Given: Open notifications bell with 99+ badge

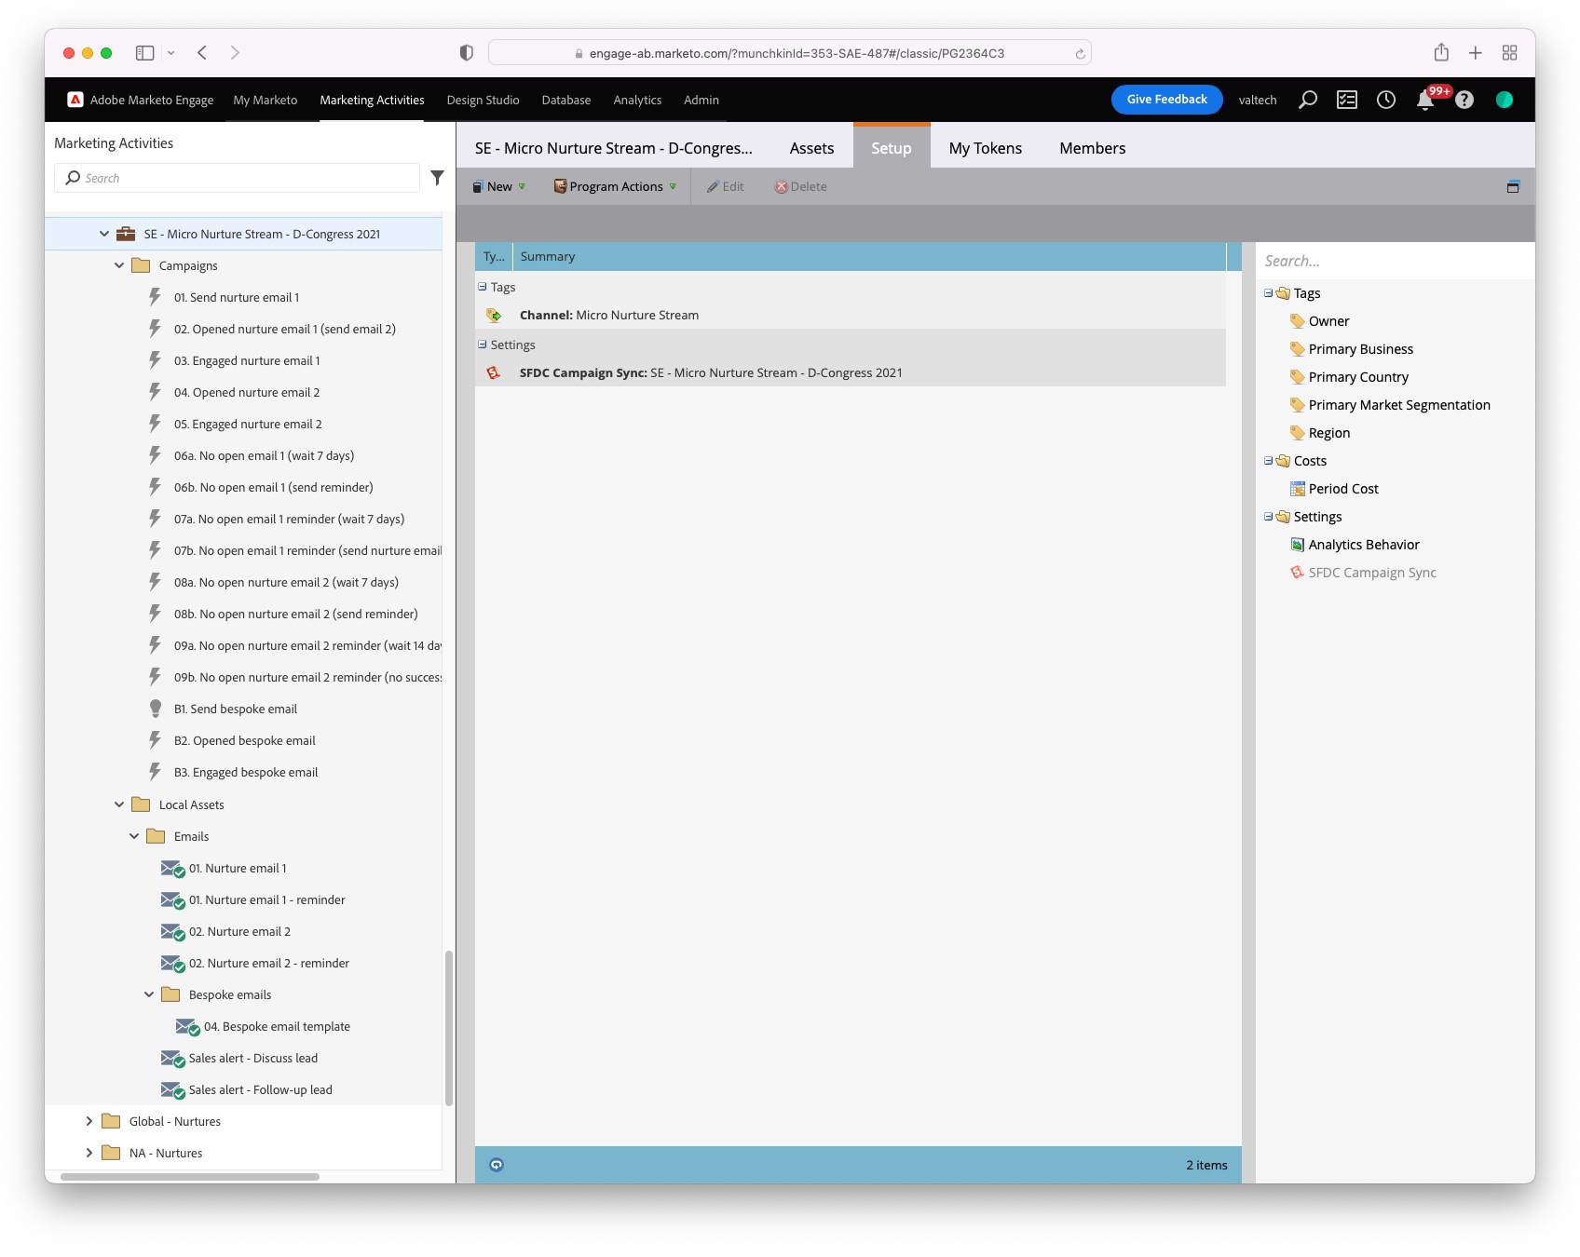Looking at the screenshot, I should tap(1425, 100).
